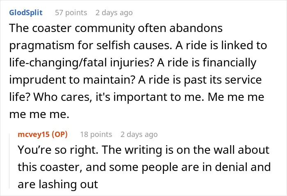Click the 57 points score label
Screen dimensions: 287x196
click(x=71, y=13)
